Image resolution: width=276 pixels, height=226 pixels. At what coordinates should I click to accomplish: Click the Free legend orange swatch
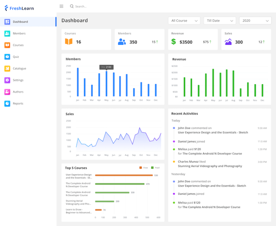point(141,168)
